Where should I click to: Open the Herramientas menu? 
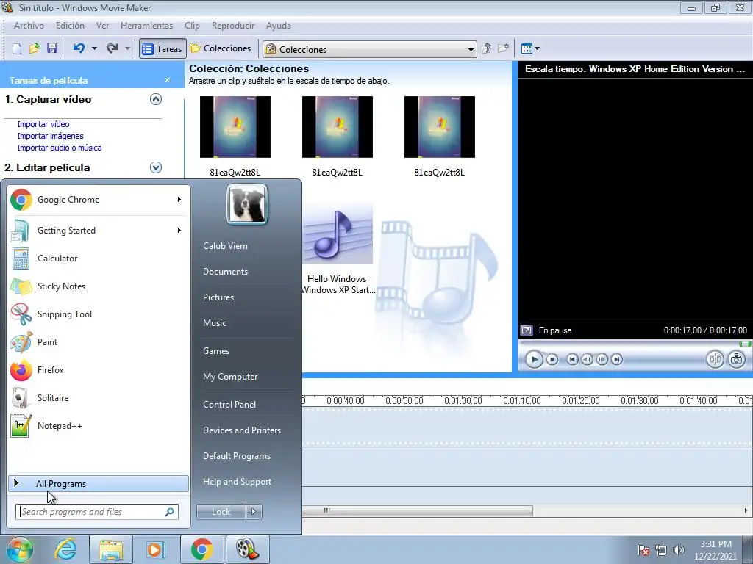pos(146,26)
